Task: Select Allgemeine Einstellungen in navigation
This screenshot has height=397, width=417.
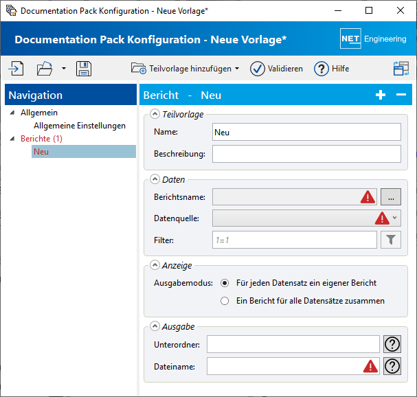Action: click(x=80, y=126)
